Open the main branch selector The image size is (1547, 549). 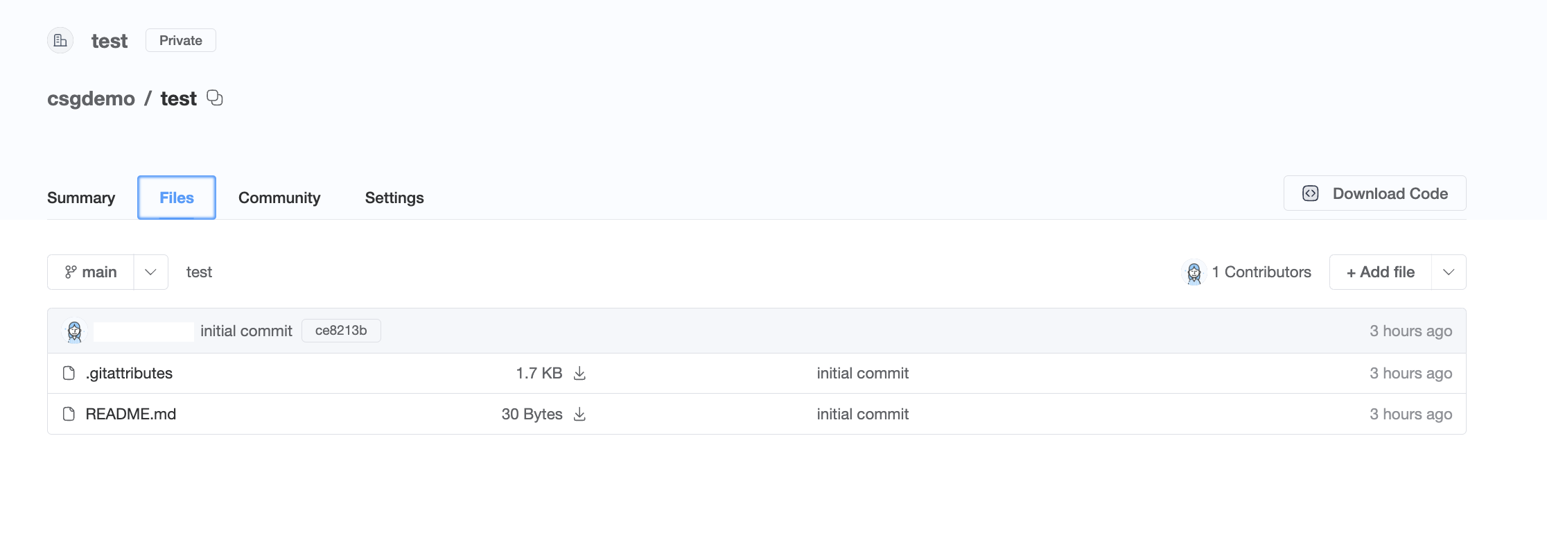click(91, 272)
